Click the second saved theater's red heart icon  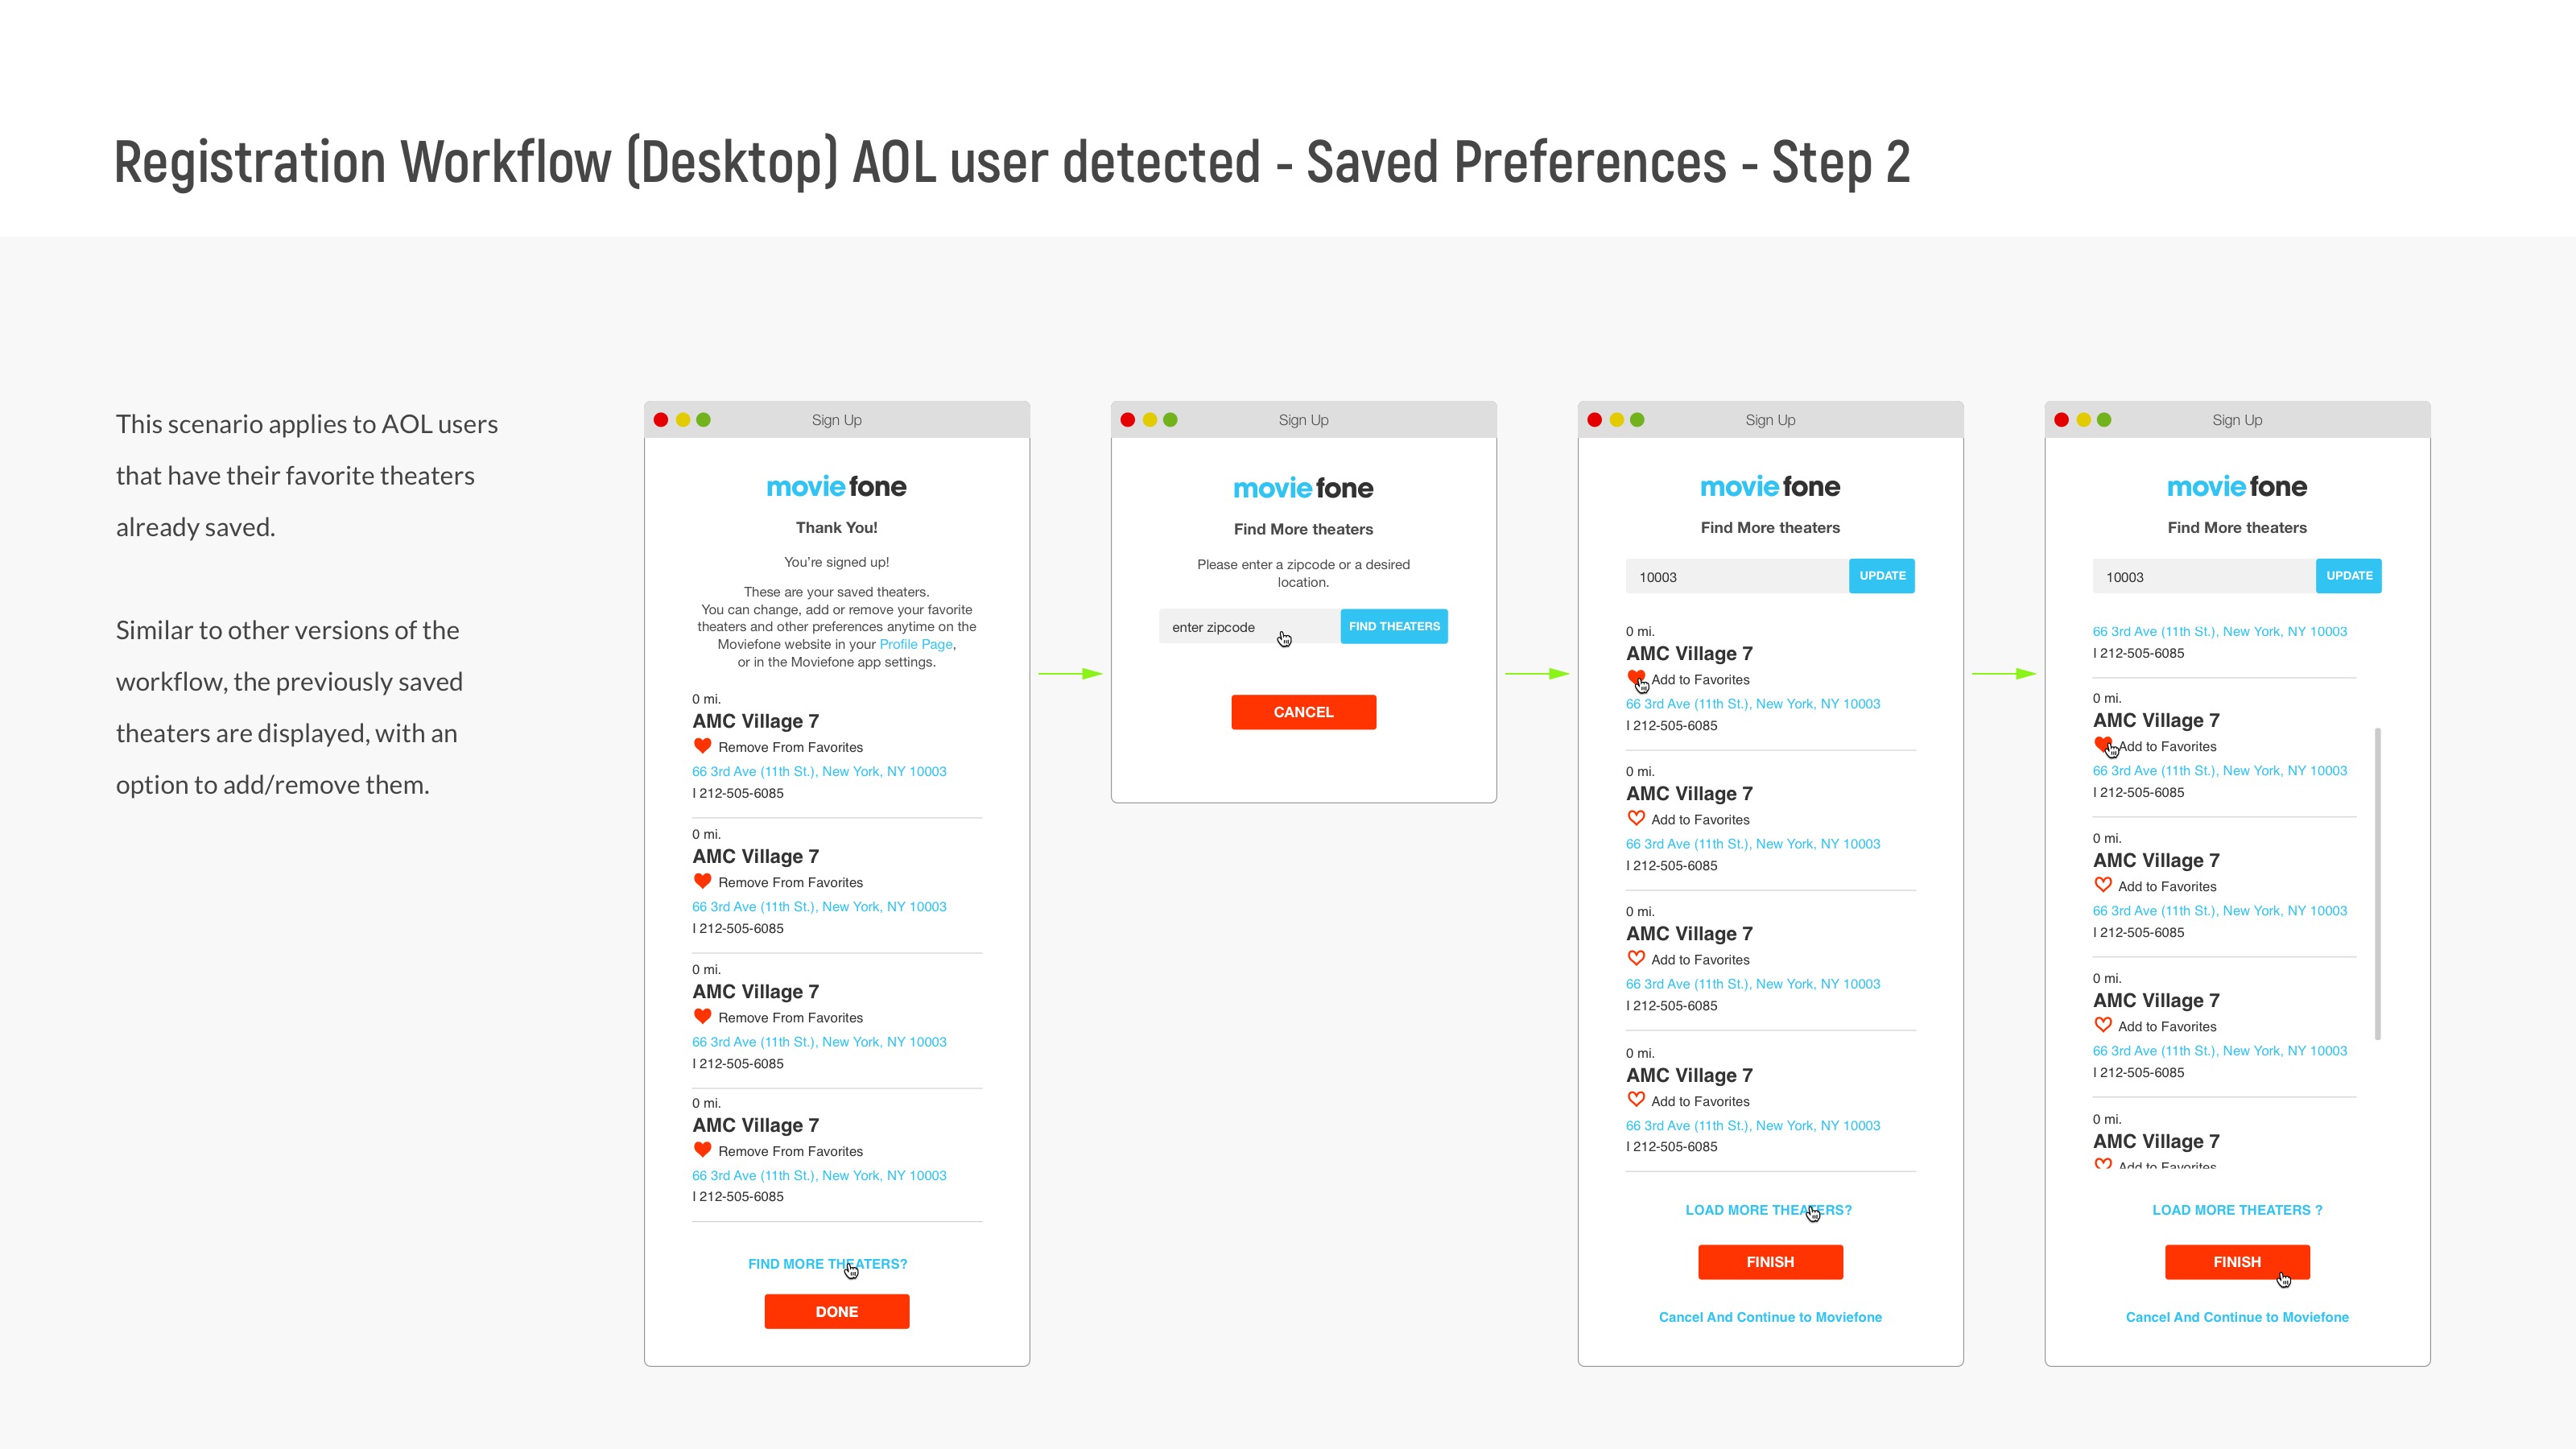coord(702,881)
